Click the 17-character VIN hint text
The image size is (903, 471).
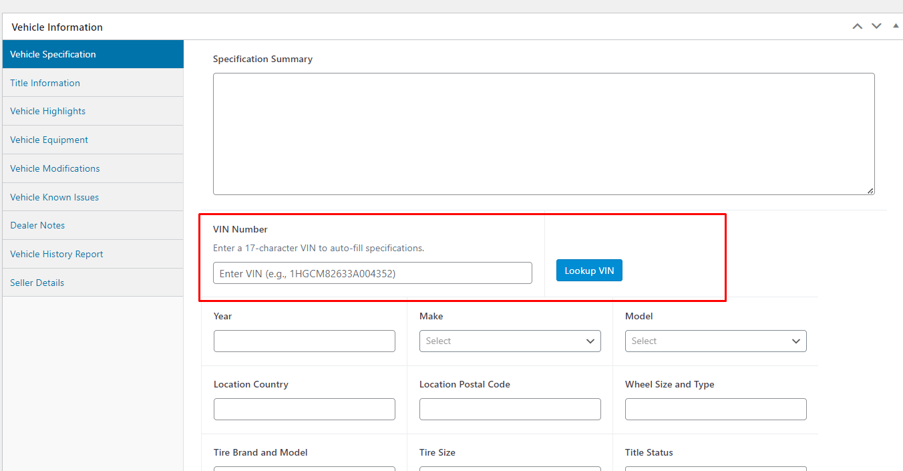(x=319, y=248)
